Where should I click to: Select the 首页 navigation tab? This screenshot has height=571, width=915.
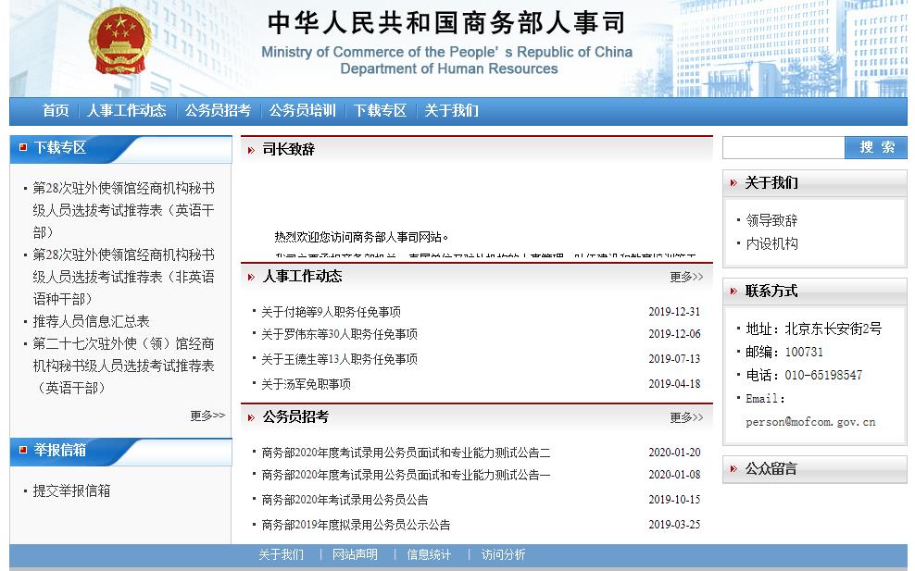tap(54, 109)
